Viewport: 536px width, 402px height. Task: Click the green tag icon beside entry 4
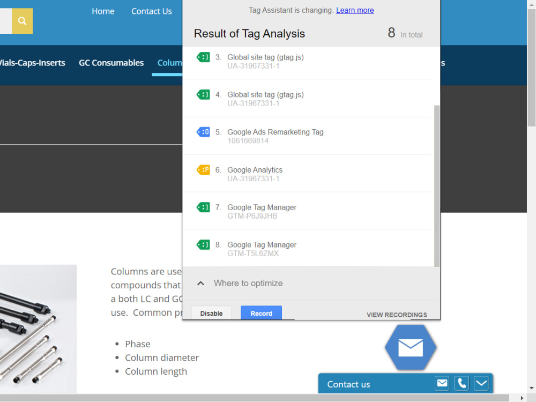pos(203,94)
